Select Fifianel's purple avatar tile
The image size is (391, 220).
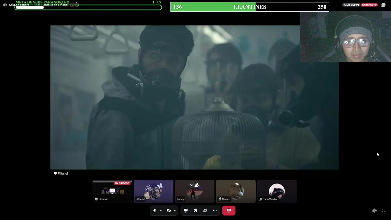coord(153,191)
